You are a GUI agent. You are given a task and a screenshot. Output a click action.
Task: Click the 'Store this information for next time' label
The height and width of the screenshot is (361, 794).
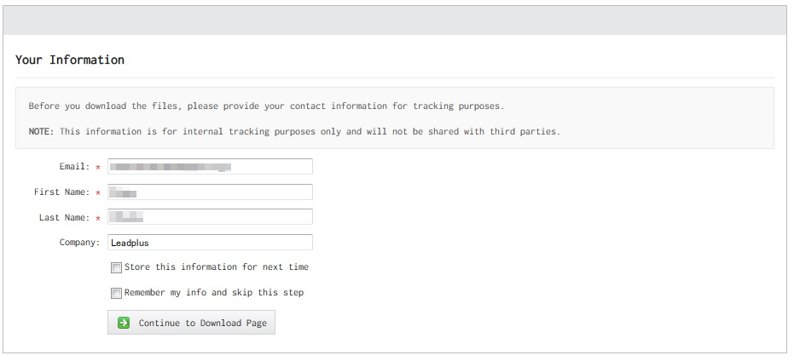[217, 267]
